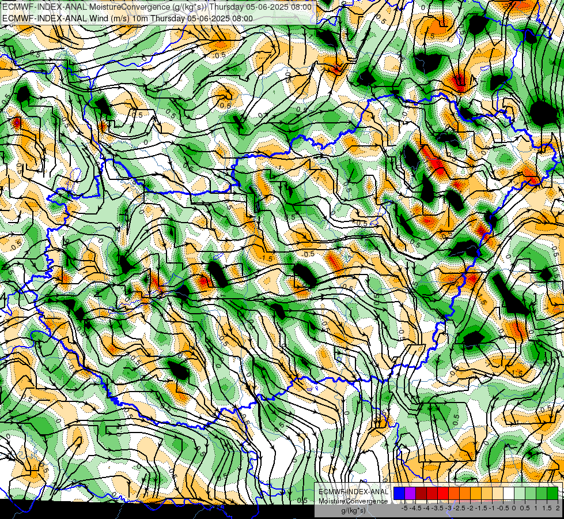Click the '-5' value on legend scale
Image resolution: width=564 pixels, height=519 pixels.
[x=404, y=508]
